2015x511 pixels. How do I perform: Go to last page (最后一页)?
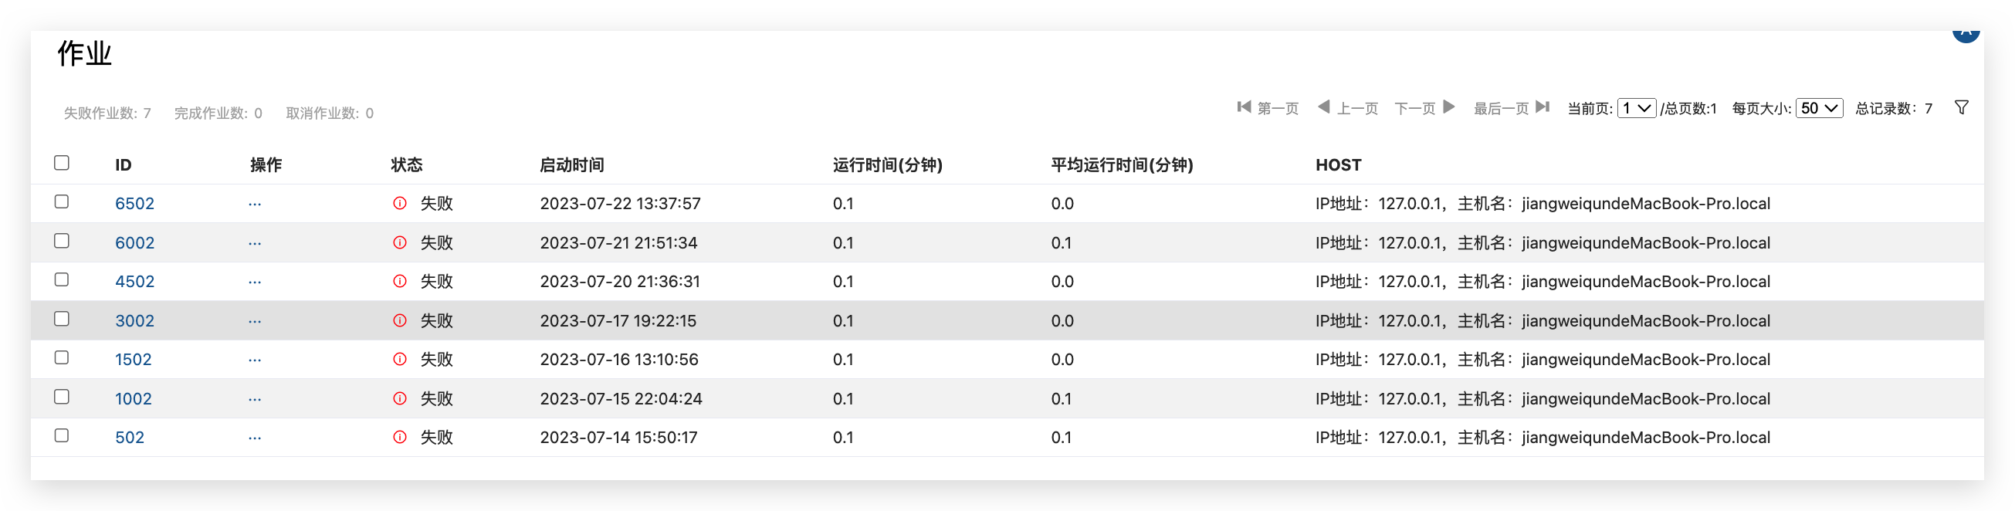coord(1512,108)
